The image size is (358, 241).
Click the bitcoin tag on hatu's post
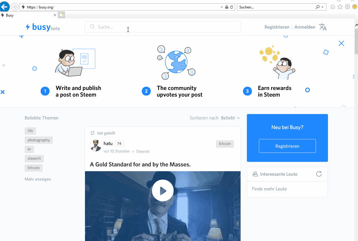[225, 144]
